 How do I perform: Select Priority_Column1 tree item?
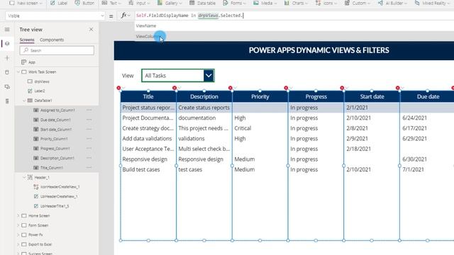click(54, 139)
